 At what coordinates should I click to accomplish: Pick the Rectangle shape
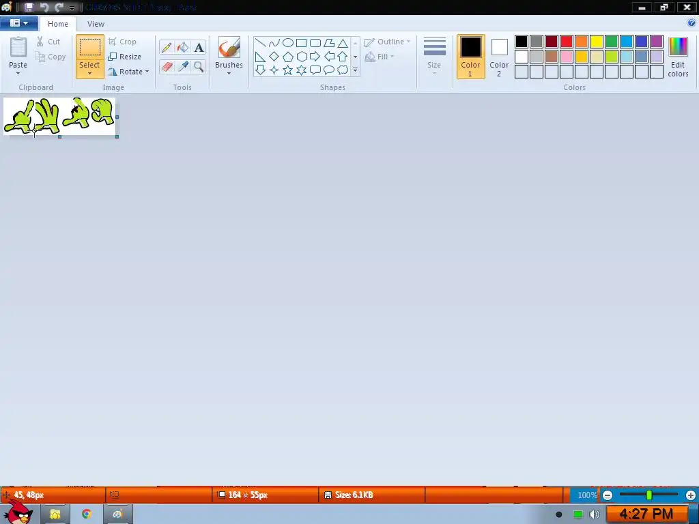[x=301, y=43]
